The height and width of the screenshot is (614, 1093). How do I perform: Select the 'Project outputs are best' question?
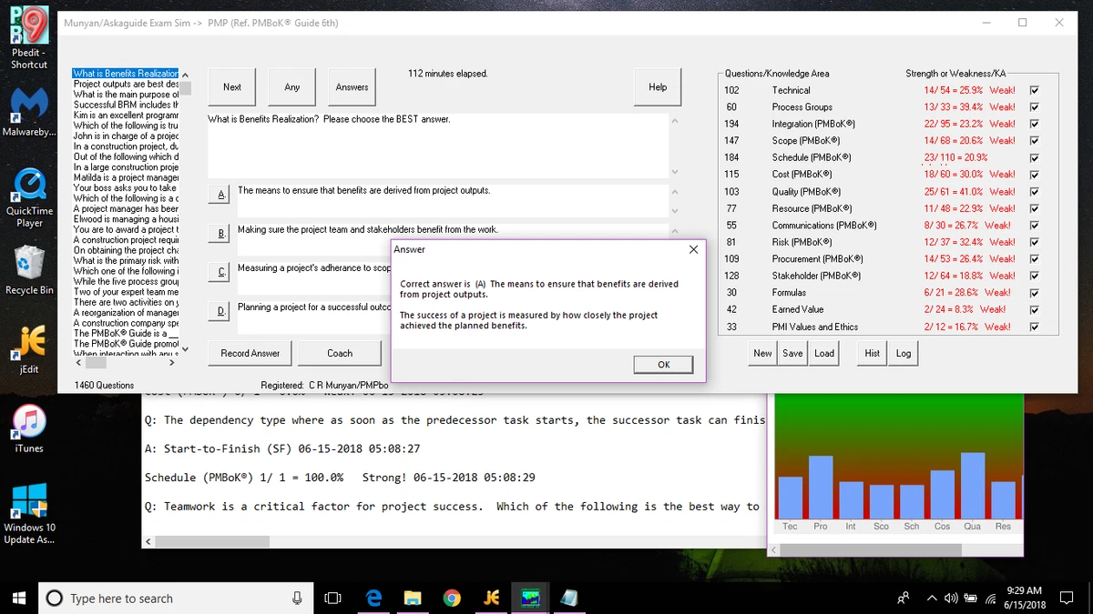[x=126, y=84]
